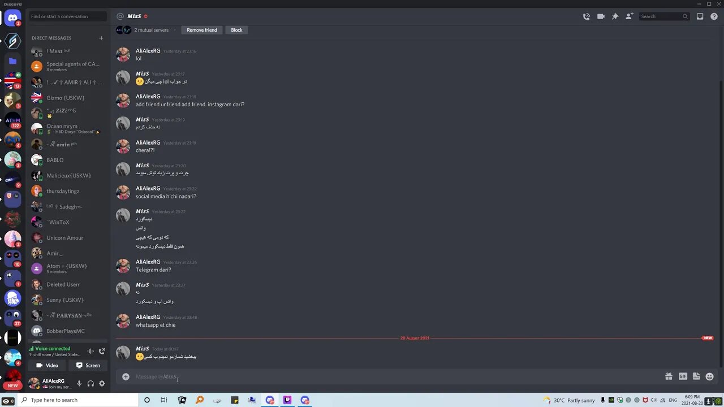Open the emoji picker

click(710, 376)
